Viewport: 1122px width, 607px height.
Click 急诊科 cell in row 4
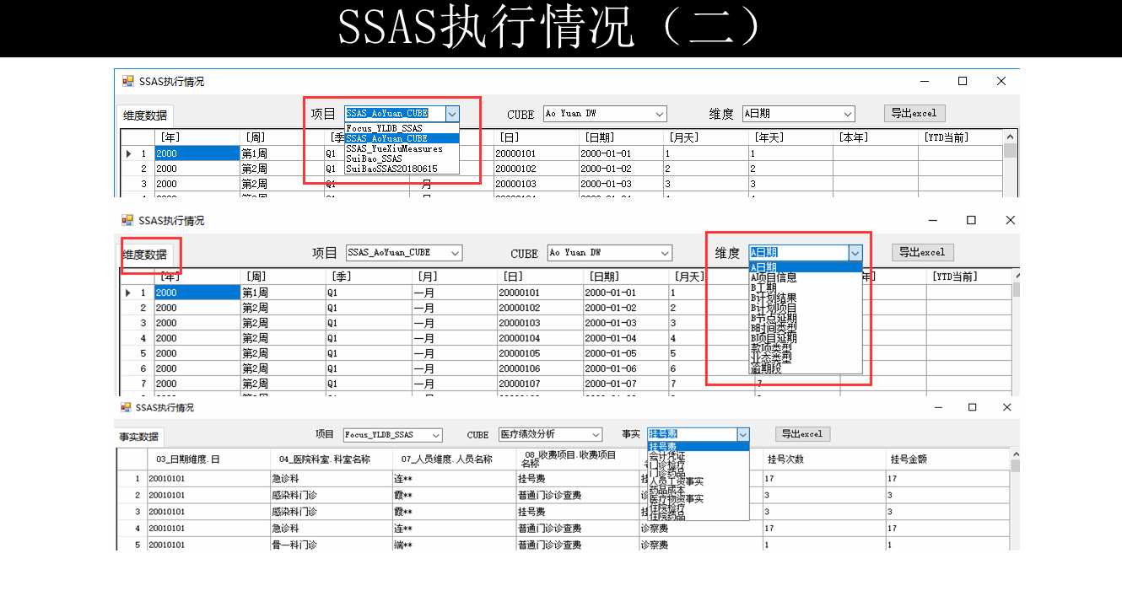point(332,529)
